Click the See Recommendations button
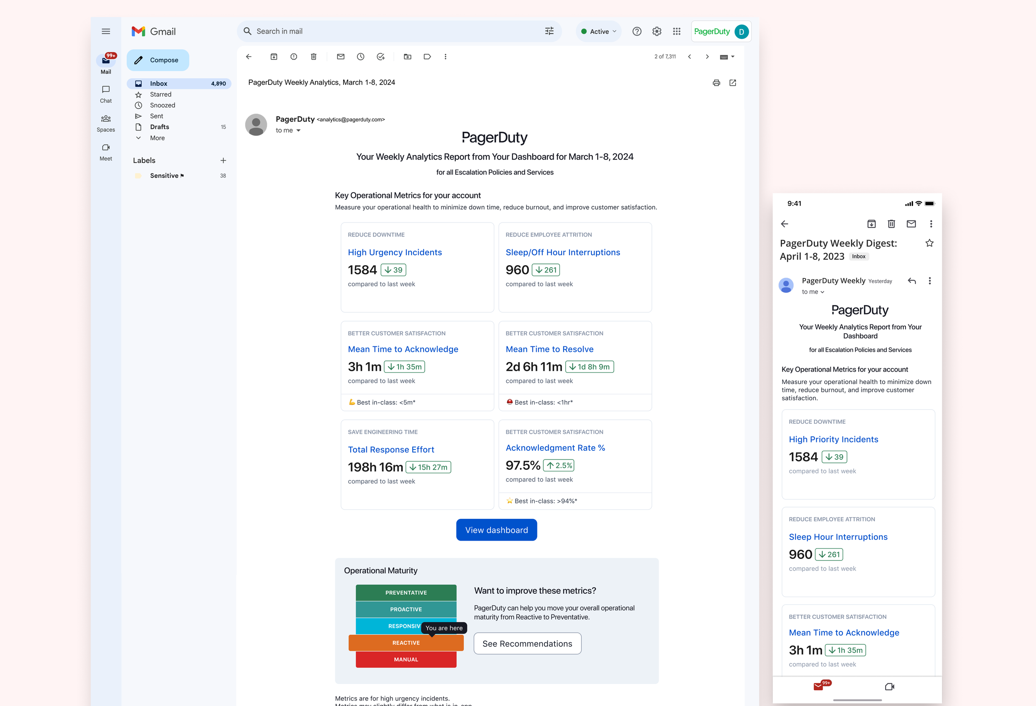Viewport: 1036px width, 706px height. pyautogui.click(x=527, y=643)
